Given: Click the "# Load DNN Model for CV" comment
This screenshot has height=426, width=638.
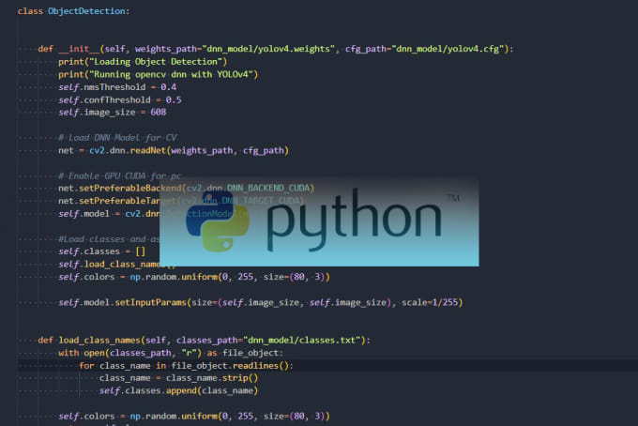Looking at the screenshot, I should pos(117,138).
